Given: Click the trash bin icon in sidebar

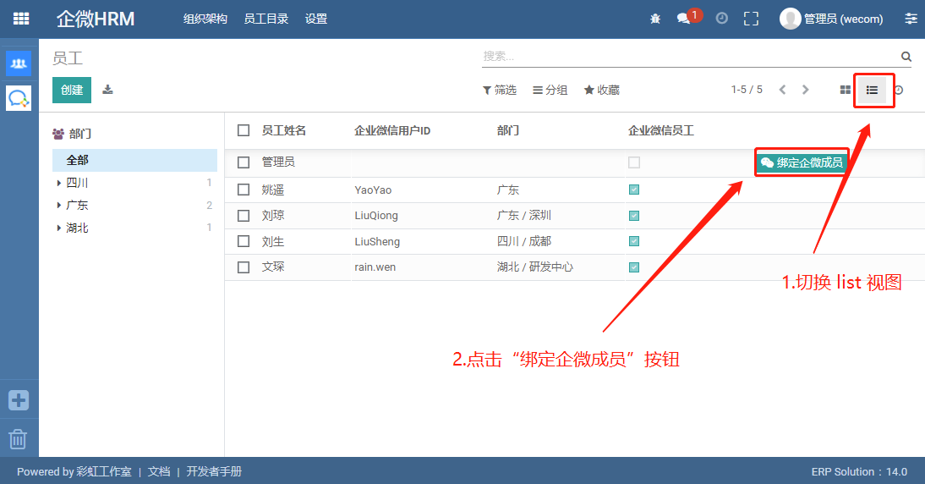Looking at the screenshot, I should (18, 438).
